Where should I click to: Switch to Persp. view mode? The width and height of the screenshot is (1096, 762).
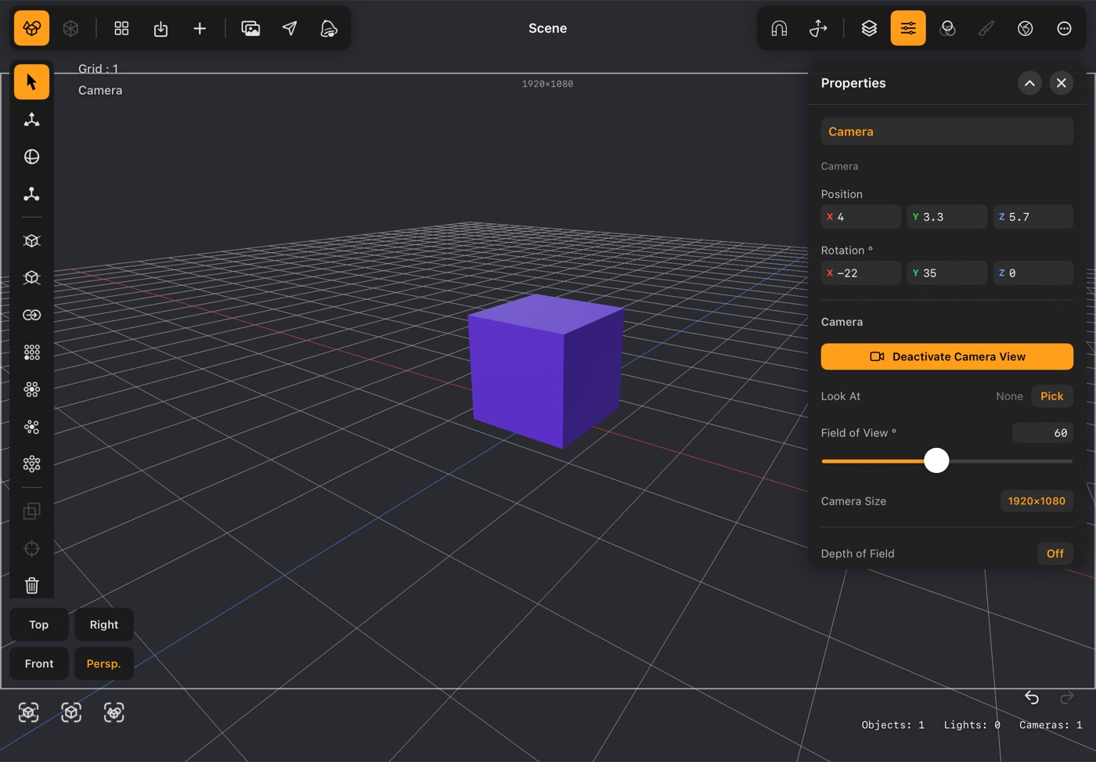pos(103,663)
